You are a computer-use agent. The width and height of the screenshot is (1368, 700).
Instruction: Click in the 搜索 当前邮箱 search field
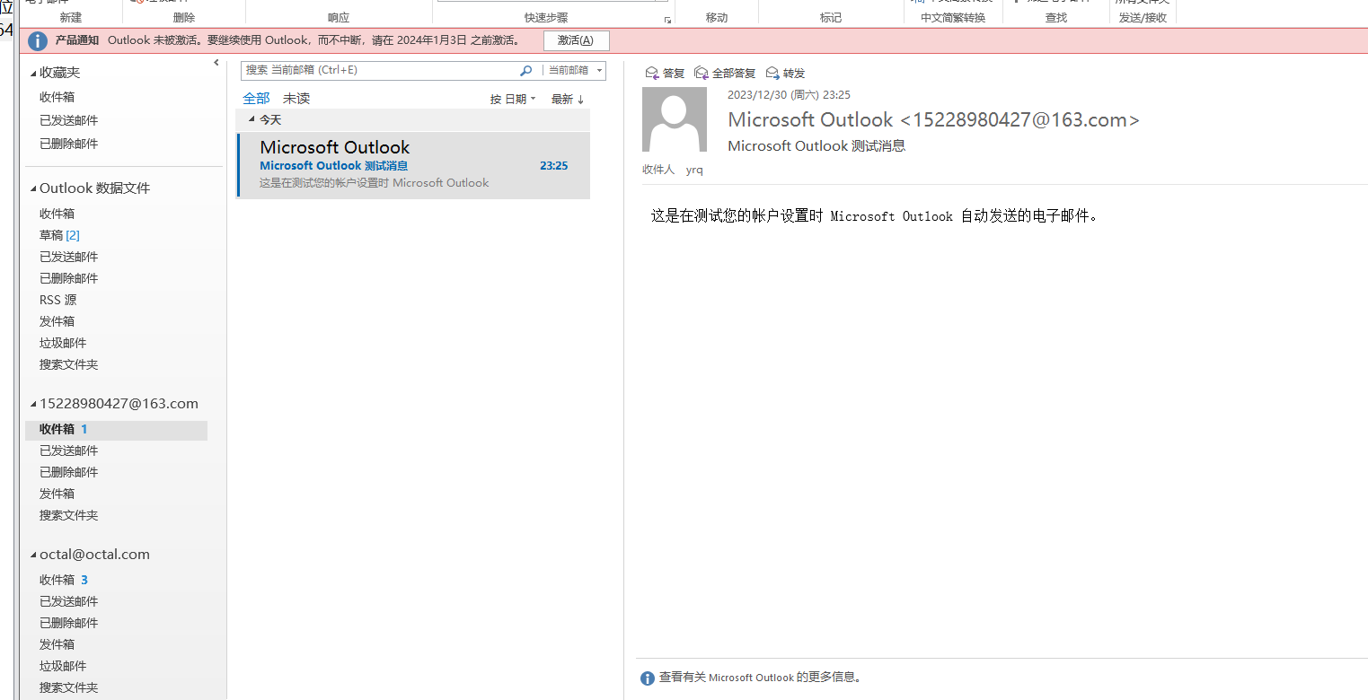click(x=380, y=70)
